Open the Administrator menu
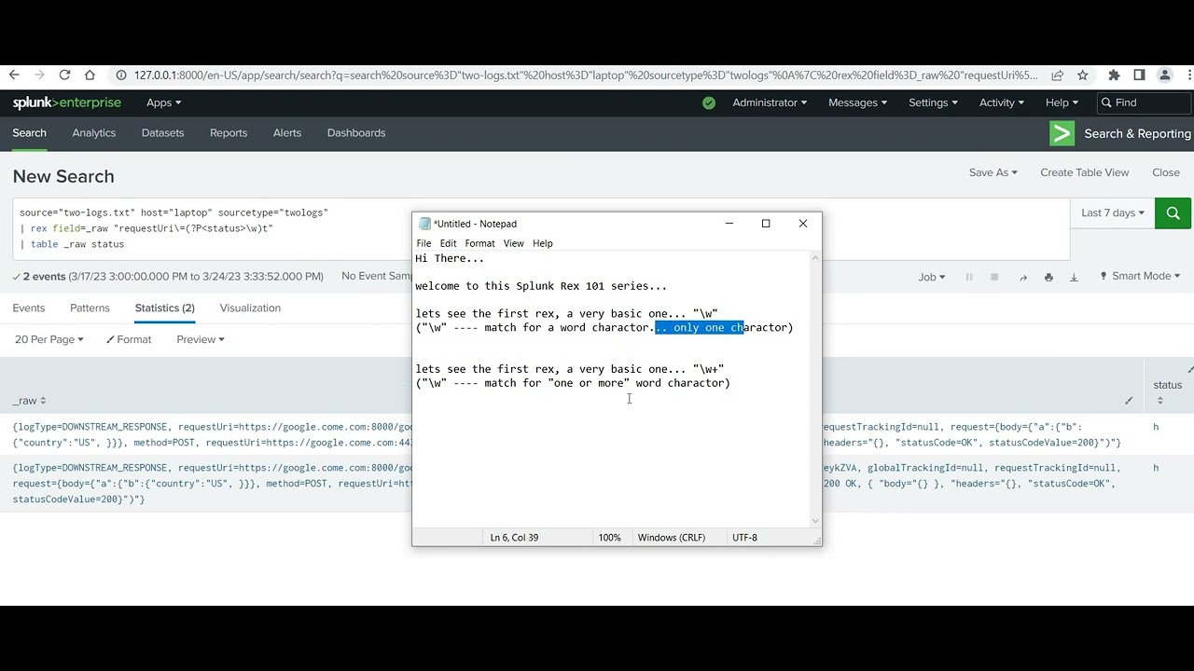The height and width of the screenshot is (671, 1194). point(770,103)
